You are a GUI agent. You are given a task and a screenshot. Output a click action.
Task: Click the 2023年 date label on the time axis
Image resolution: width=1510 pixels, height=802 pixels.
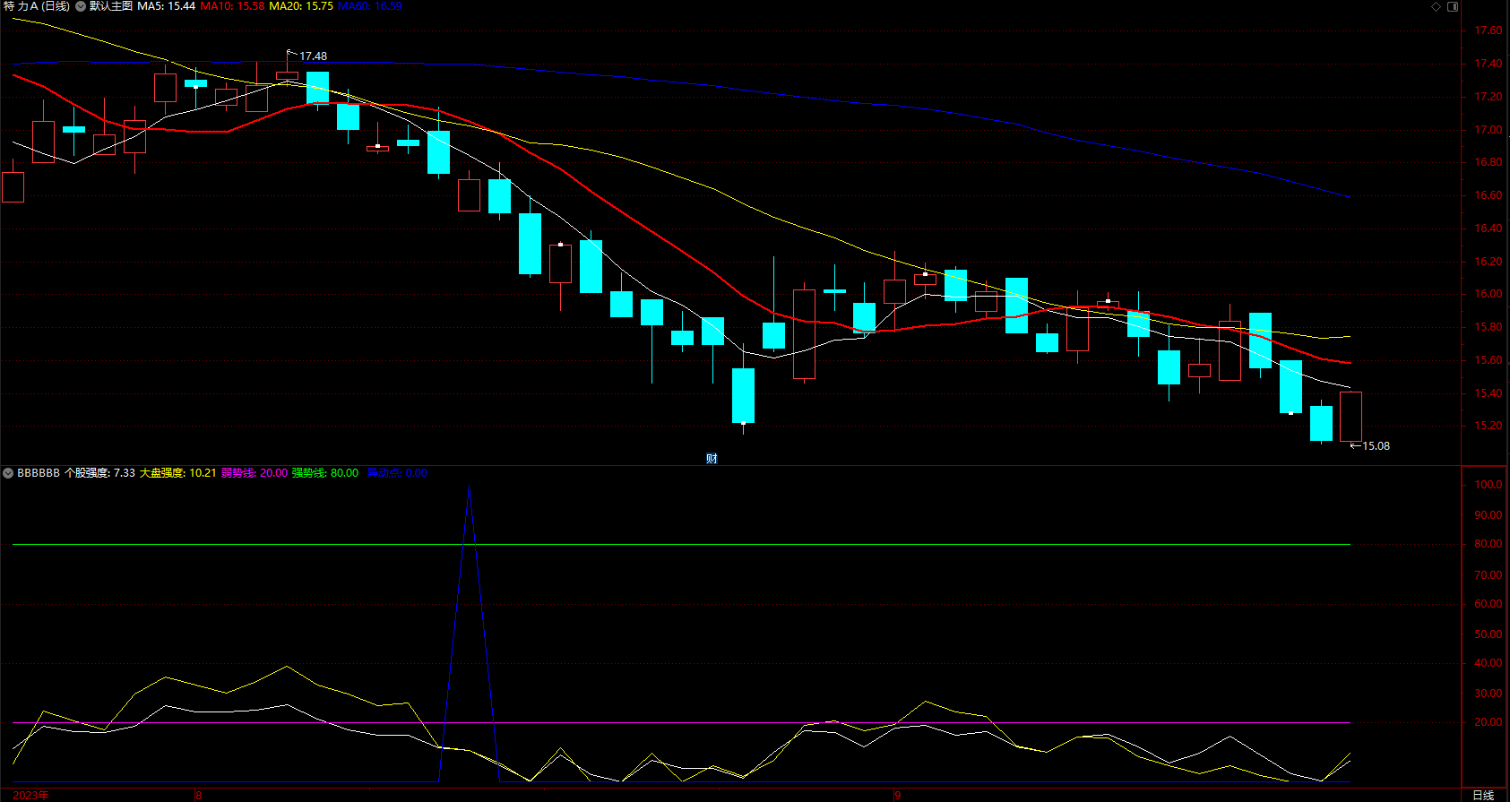31,795
